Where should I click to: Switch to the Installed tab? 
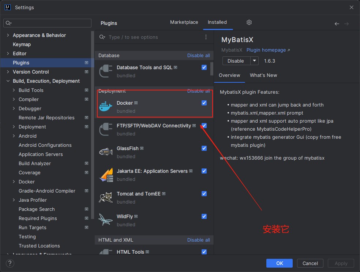click(x=217, y=22)
